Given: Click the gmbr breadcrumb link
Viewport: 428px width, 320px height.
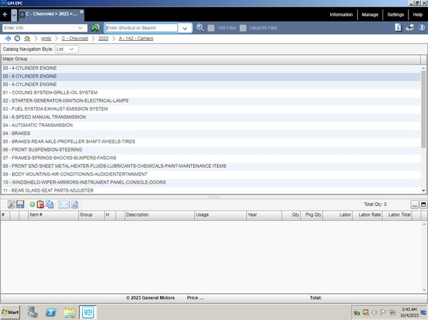Looking at the screenshot, I should [x=46, y=39].
